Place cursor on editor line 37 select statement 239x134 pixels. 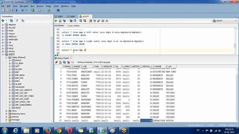click(x=74, y=50)
